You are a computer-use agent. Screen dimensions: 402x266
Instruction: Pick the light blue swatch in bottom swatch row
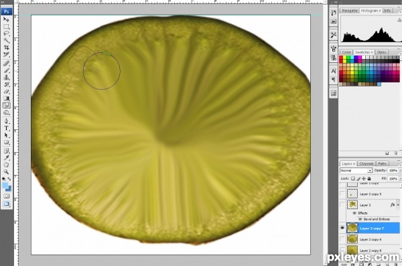point(379,84)
